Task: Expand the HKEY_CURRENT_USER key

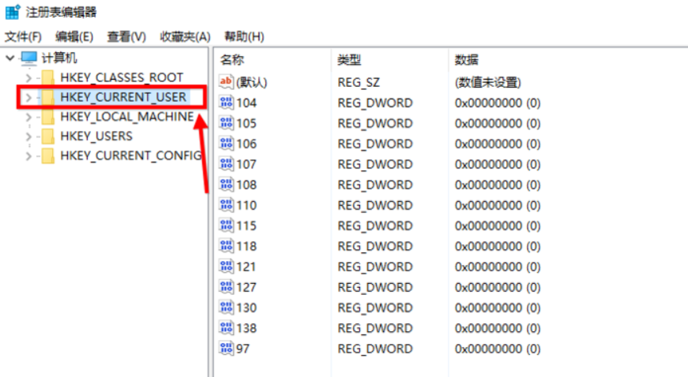Action: 28,98
